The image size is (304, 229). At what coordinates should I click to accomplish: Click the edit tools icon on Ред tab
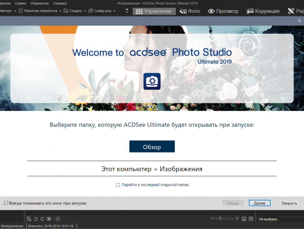click(291, 11)
